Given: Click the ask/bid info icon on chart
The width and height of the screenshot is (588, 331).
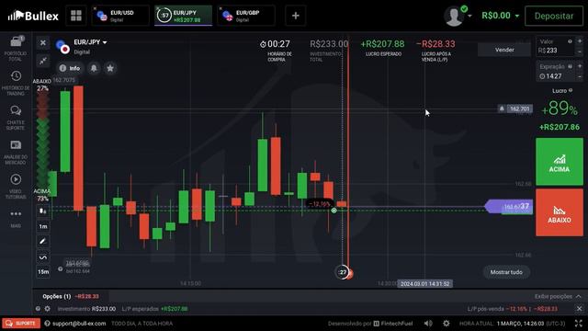Looking at the screenshot, I should pyautogui.click(x=61, y=268).
